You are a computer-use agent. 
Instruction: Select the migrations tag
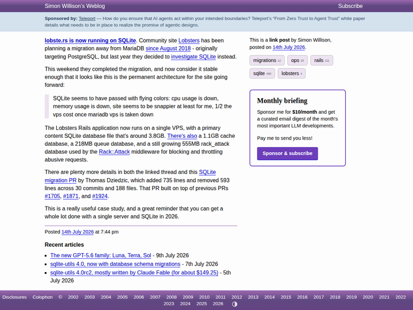tap(267, 60)
